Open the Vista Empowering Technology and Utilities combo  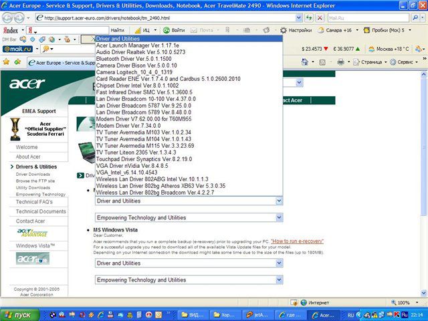pos(189,280)
